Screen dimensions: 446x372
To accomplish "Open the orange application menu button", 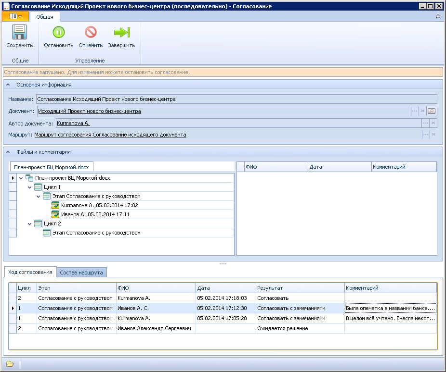I will 15,16.
